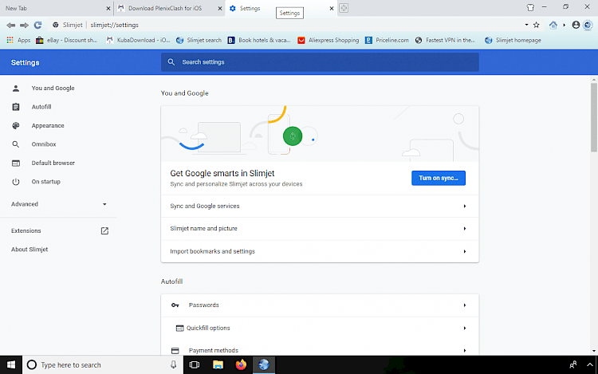Open Slimjet search bookmark
Viewport: 598px width, 374px height.
tap(199, 40)
